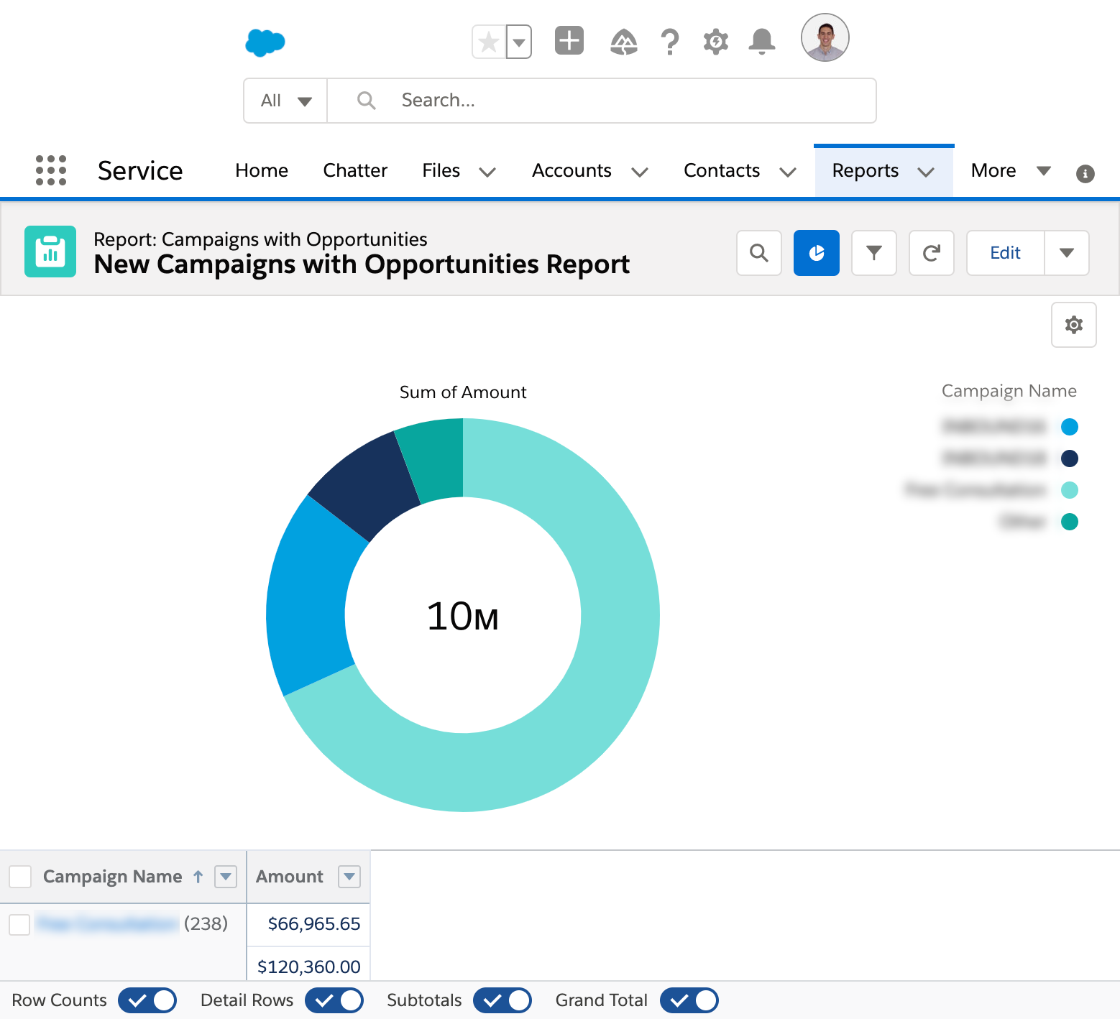Expand the dropdown arrow next to Edit
1120x1019 pixels.
1066,253
